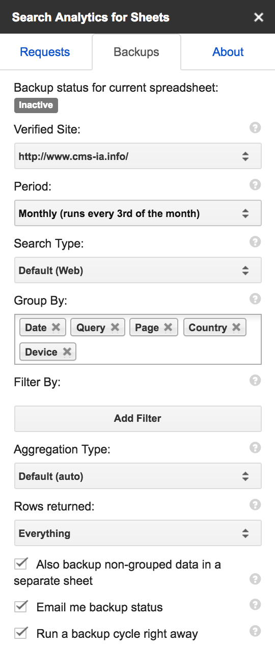Remove the Device grouping tag

click(67, 352)
